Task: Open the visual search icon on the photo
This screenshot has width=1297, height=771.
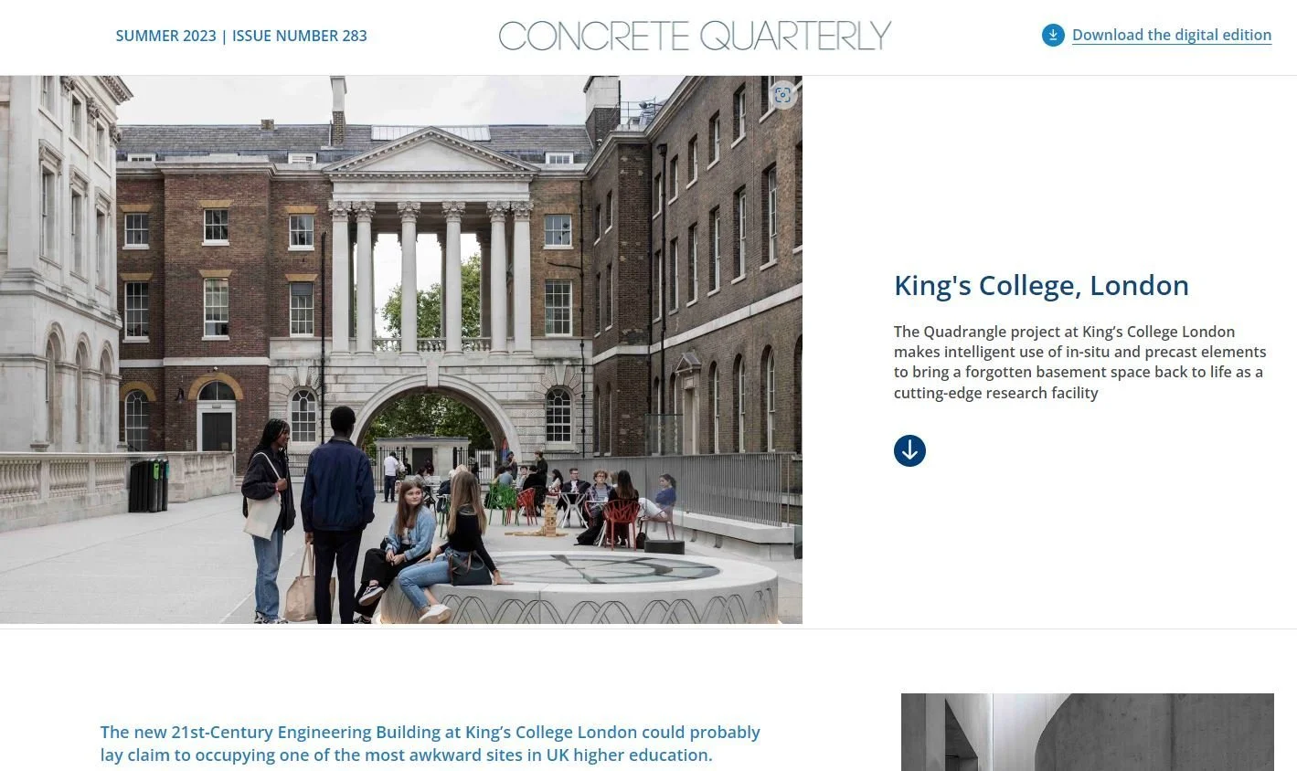Action: pos(782,95)
